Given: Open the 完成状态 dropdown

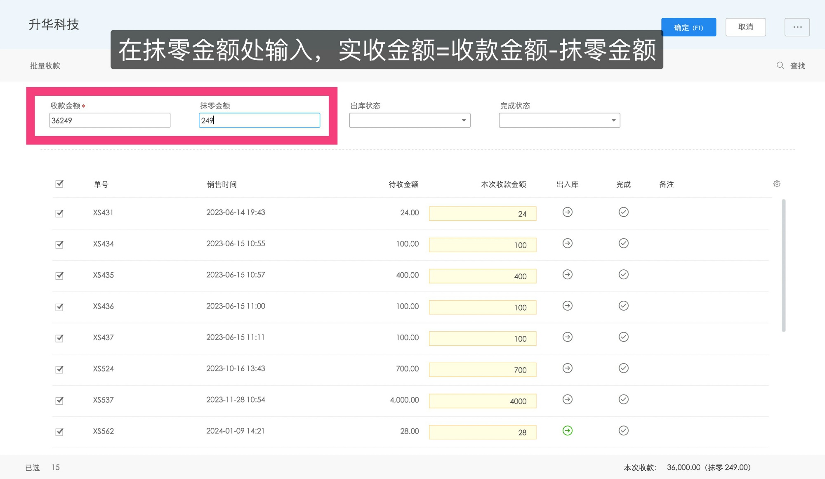Looking at the screenshot, I should pos(559,120).
